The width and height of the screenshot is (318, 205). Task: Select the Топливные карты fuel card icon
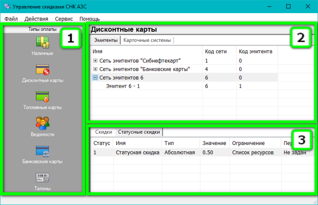43,97
